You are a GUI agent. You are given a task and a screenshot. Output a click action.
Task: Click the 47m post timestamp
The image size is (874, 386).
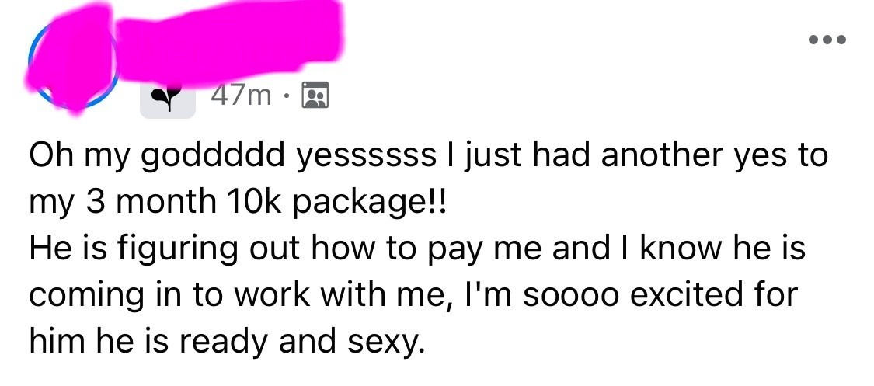pyautogui.click(x=241, y=96)
